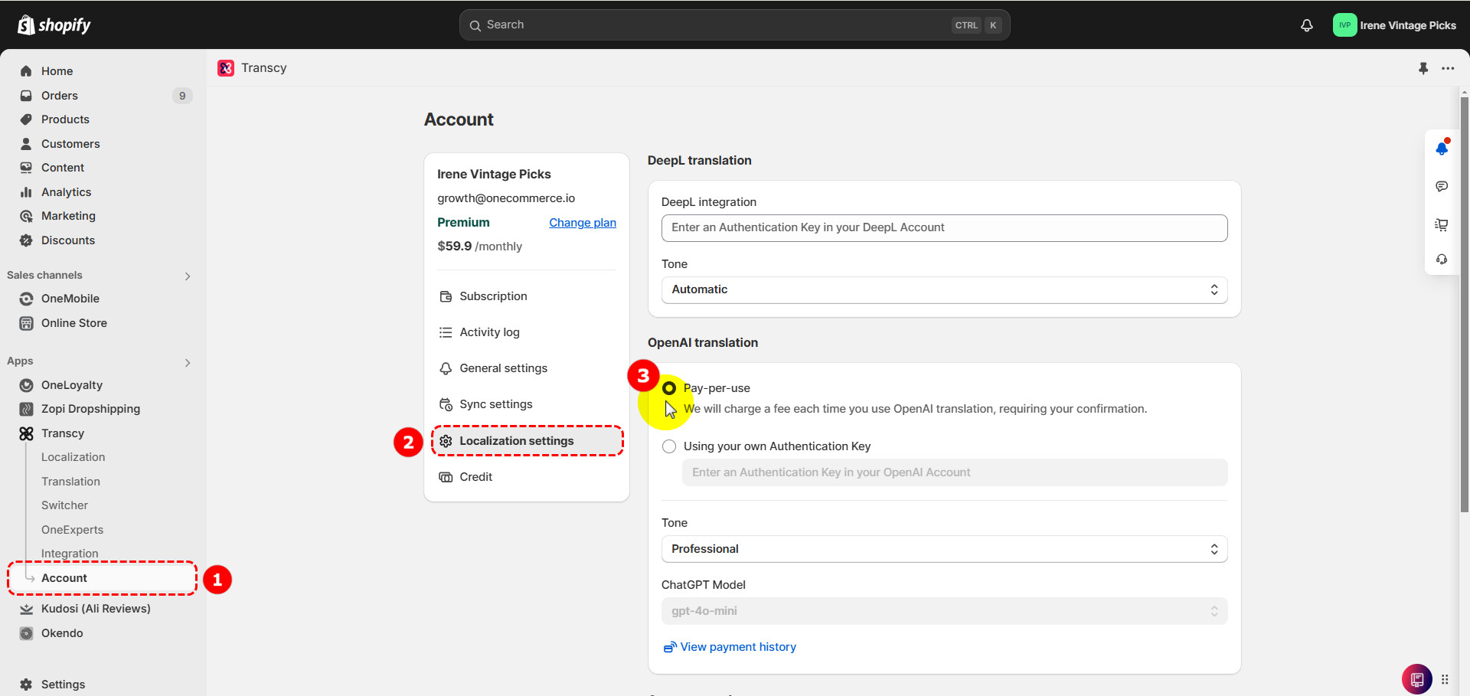Click the Zopi Dropshipping app icon

pyautogui.click(x=26, y=409)
